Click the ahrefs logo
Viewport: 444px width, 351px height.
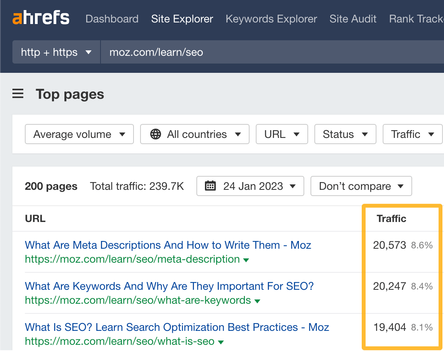pos(41,17)
